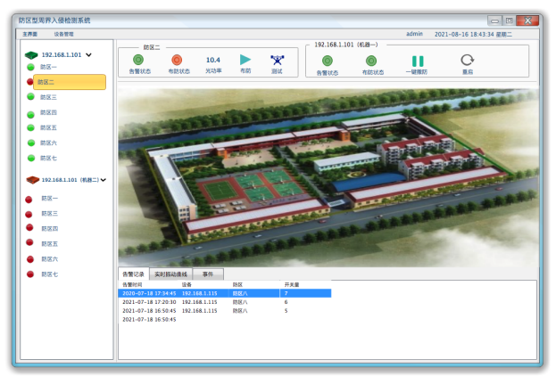The image size is (556, 376).
Task: Click the 重启 restart icon
Action: pyautogui.click(x=467, y=61)
